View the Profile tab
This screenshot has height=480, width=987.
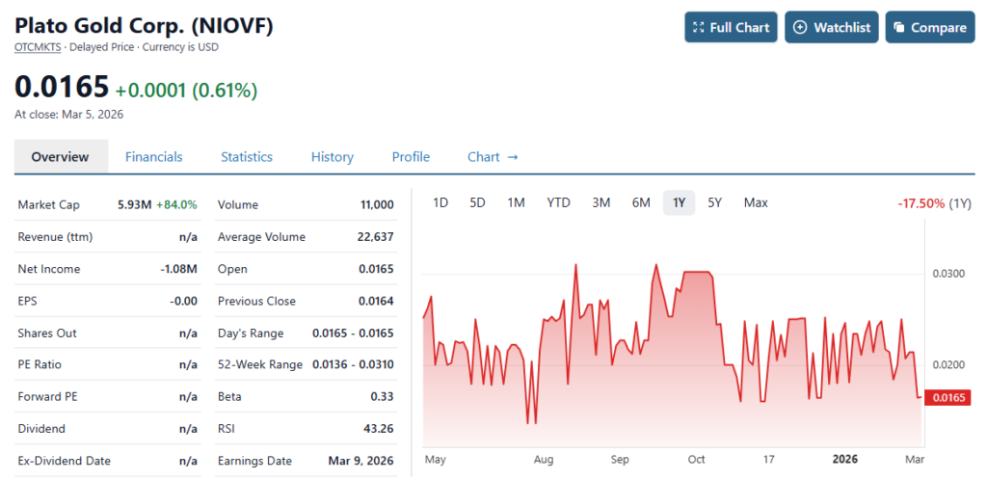[411, 156]
